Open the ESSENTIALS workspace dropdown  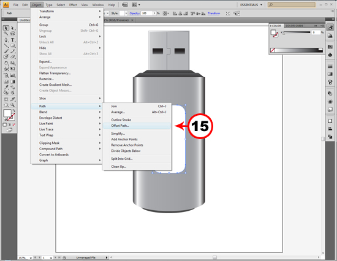(x=251, y=5)
